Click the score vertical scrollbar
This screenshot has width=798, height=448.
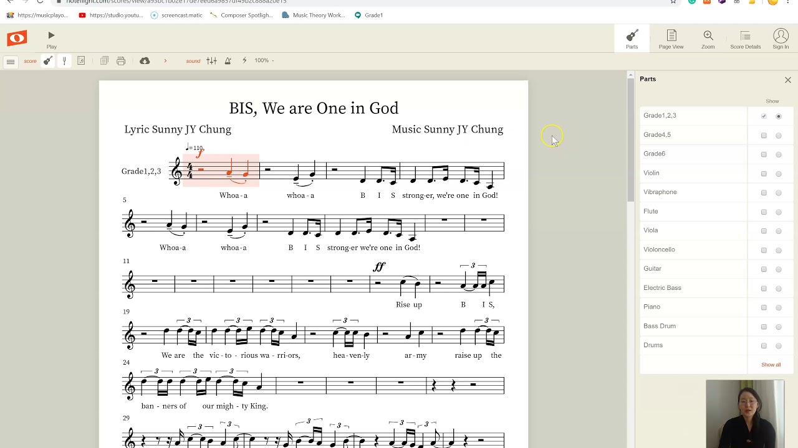point(630,140)
